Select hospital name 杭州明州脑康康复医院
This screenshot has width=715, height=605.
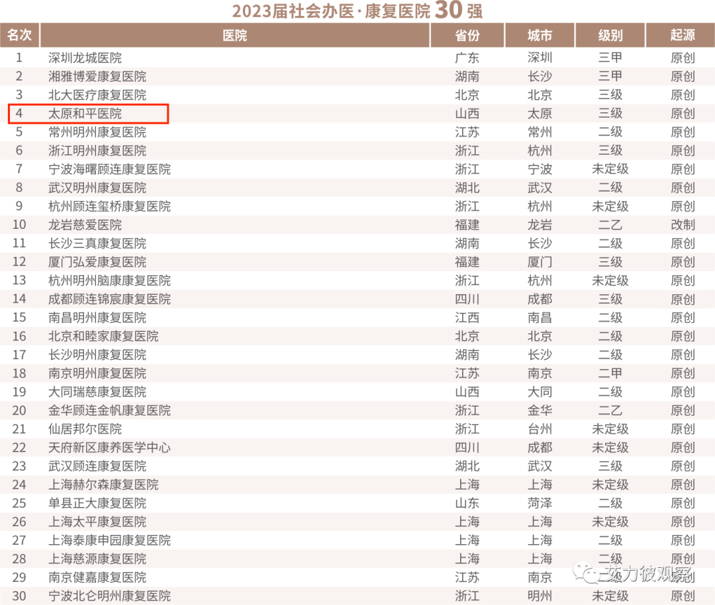tap(109, 280)
